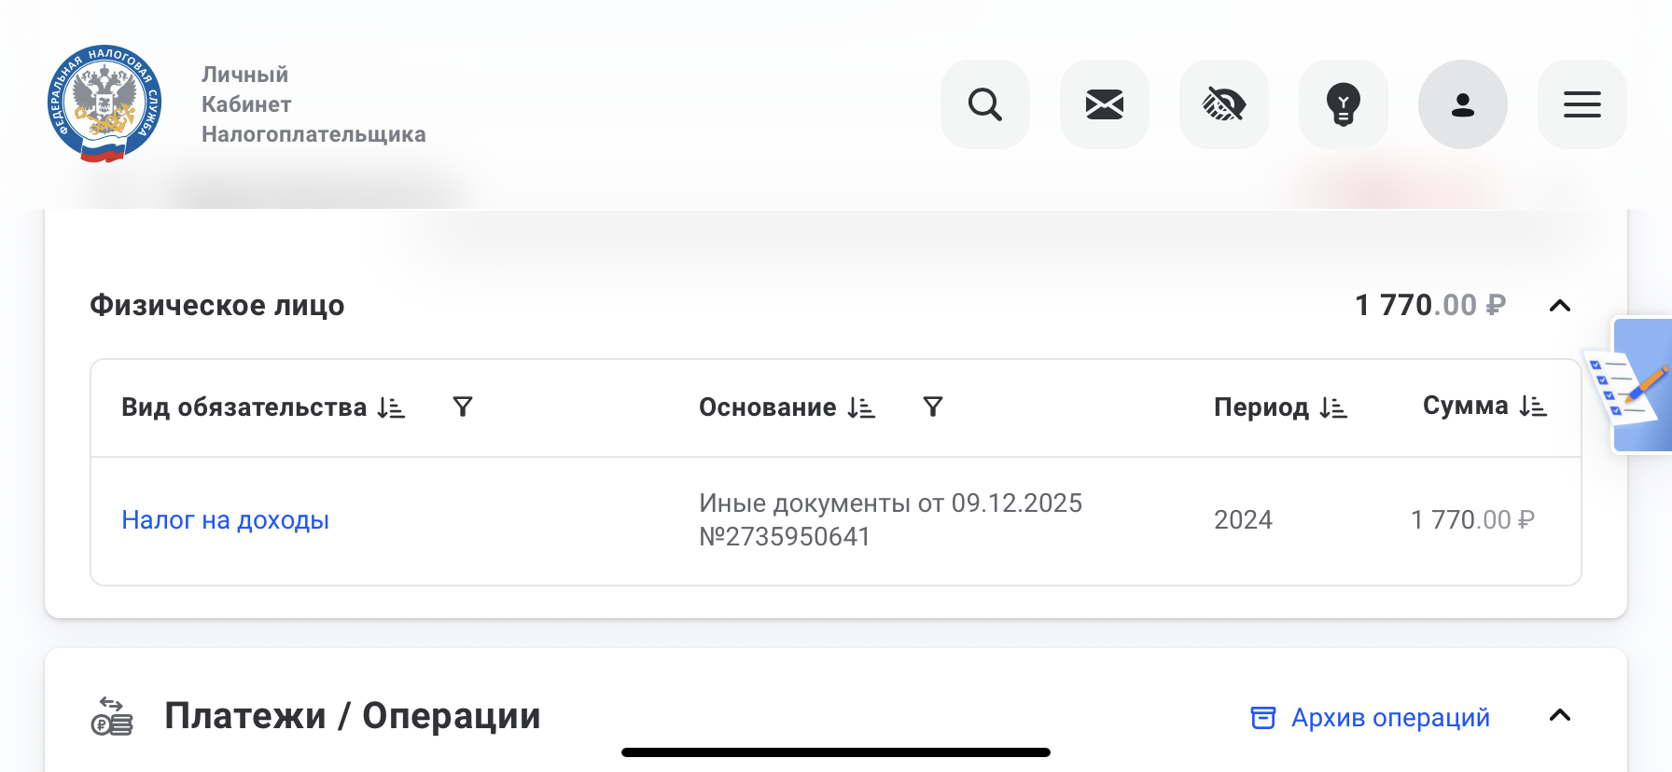This screenshot has width=1672, height=772.
Task: Click the Платежи / Операции coins icon
Action: (112, 716)
